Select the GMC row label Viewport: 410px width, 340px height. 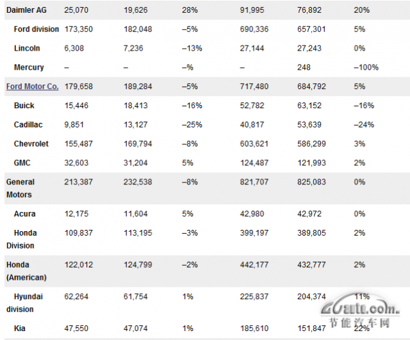(22, 163)
